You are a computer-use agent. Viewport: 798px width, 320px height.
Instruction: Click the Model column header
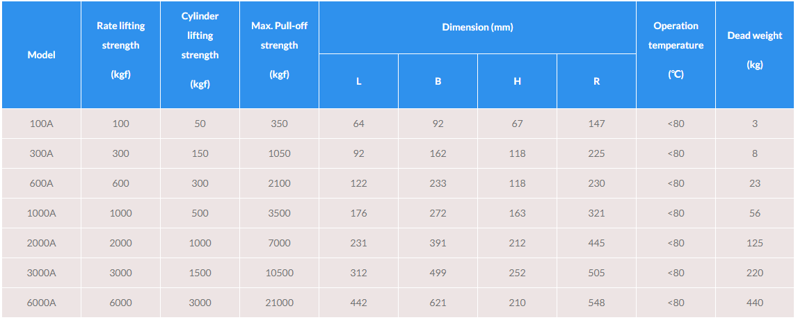[42, 55]
